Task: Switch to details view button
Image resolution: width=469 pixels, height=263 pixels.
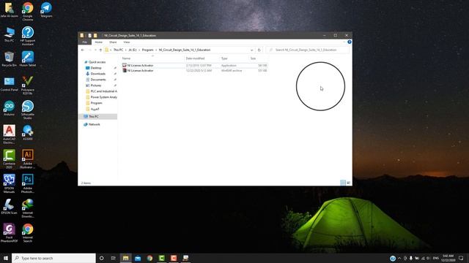Action: click(x=343, y=183)
